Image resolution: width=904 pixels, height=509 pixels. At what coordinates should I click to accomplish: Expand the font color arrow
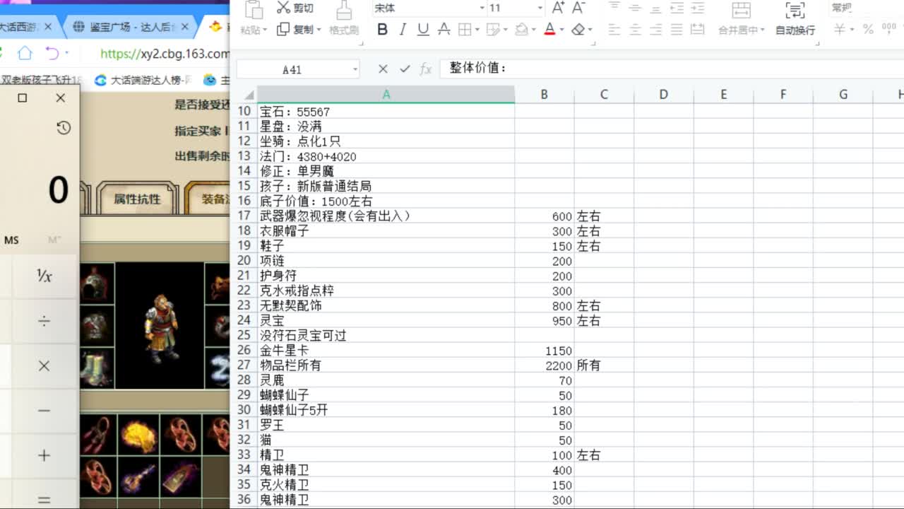coord(561,30)
